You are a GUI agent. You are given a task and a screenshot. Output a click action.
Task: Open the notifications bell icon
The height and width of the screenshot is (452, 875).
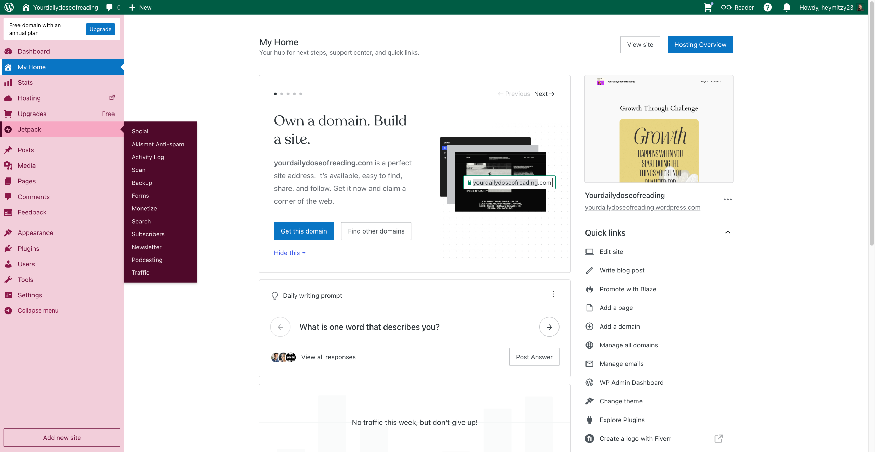[x=786, y=7]
